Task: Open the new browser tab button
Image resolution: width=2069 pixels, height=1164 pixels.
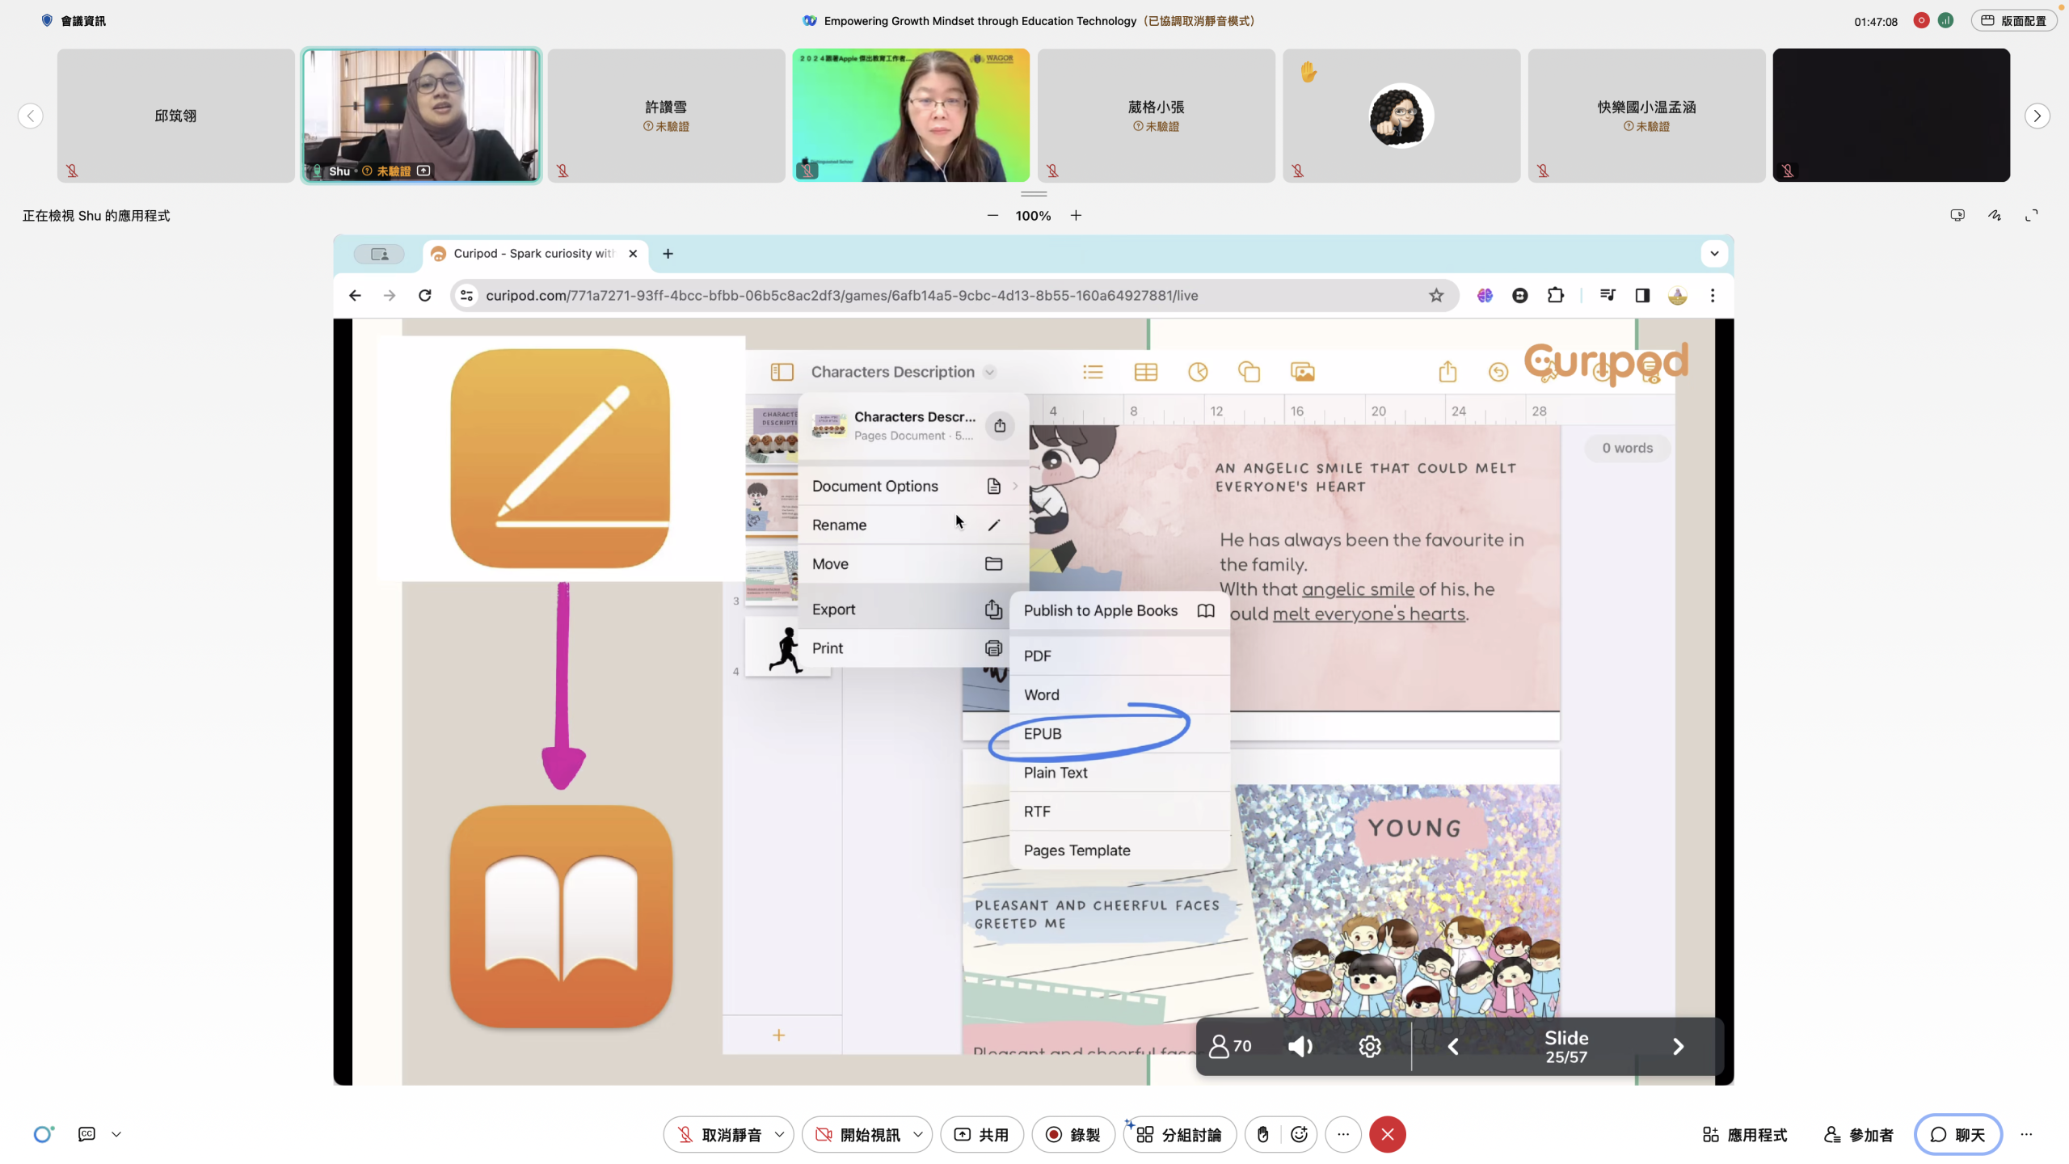Action: click(x=668, y=254)
